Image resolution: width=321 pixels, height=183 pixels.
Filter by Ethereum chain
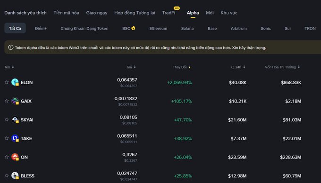[158, 28]
